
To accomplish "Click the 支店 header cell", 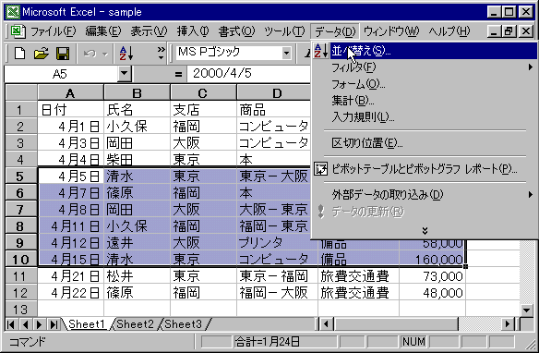I will point(203,110).
